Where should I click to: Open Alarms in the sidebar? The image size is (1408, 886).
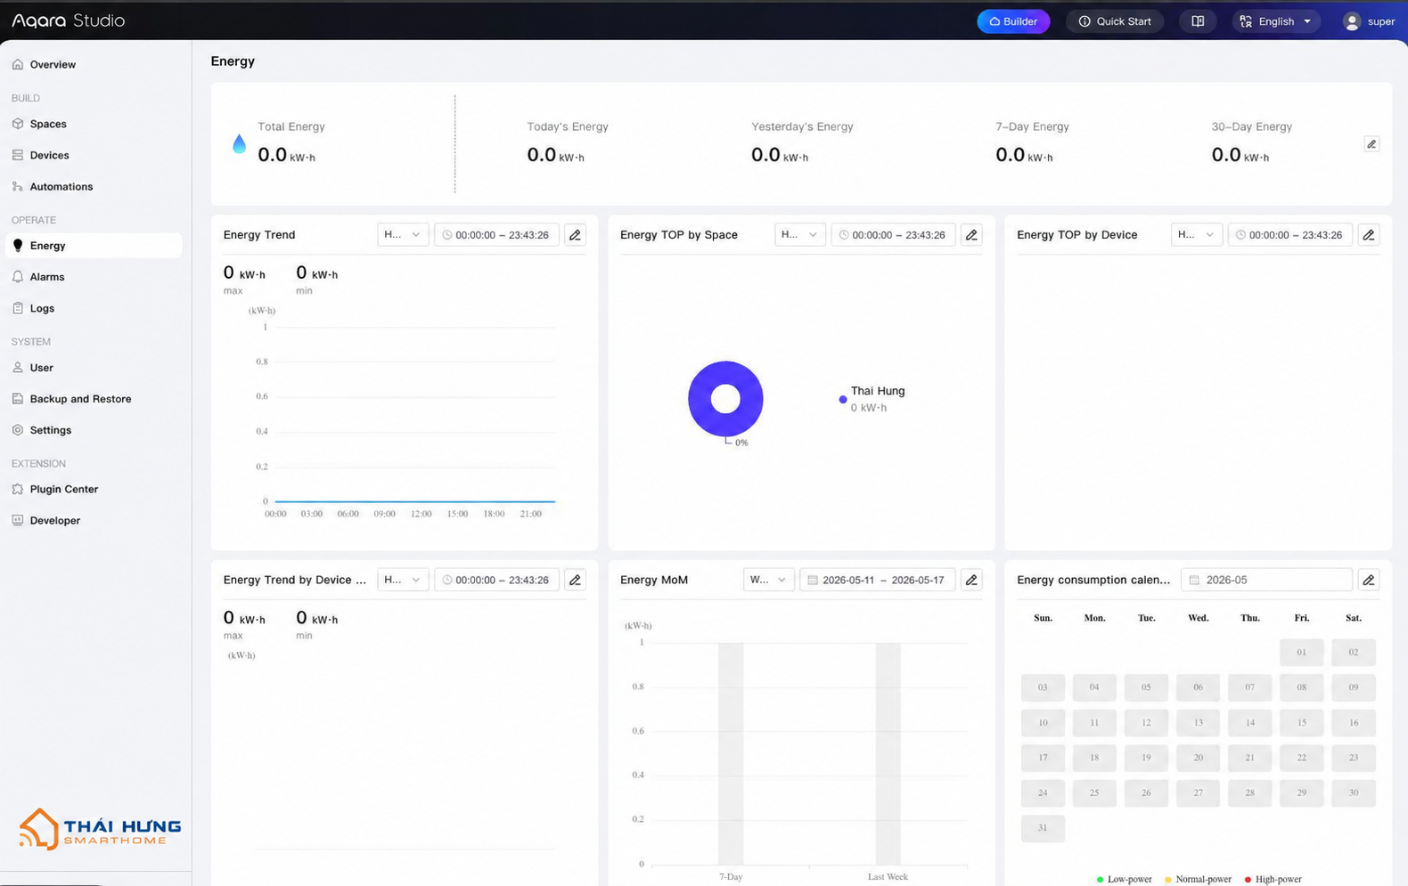click(94, 277)
